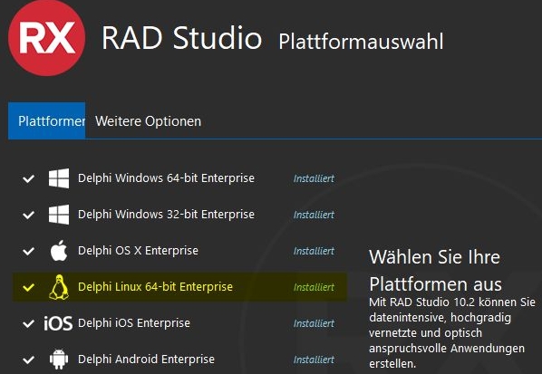The image size is (542, 374).
Task: Select the Delphi Linux 64-bit Enterprise row
Action: [179, 287]
